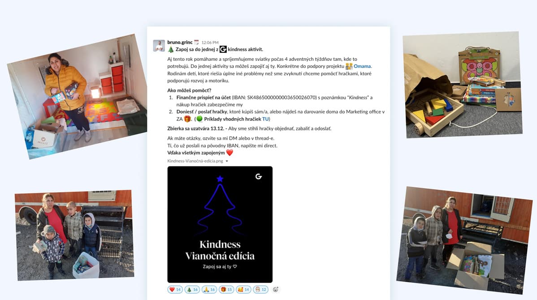Open the bruno.grinc username

180,43
